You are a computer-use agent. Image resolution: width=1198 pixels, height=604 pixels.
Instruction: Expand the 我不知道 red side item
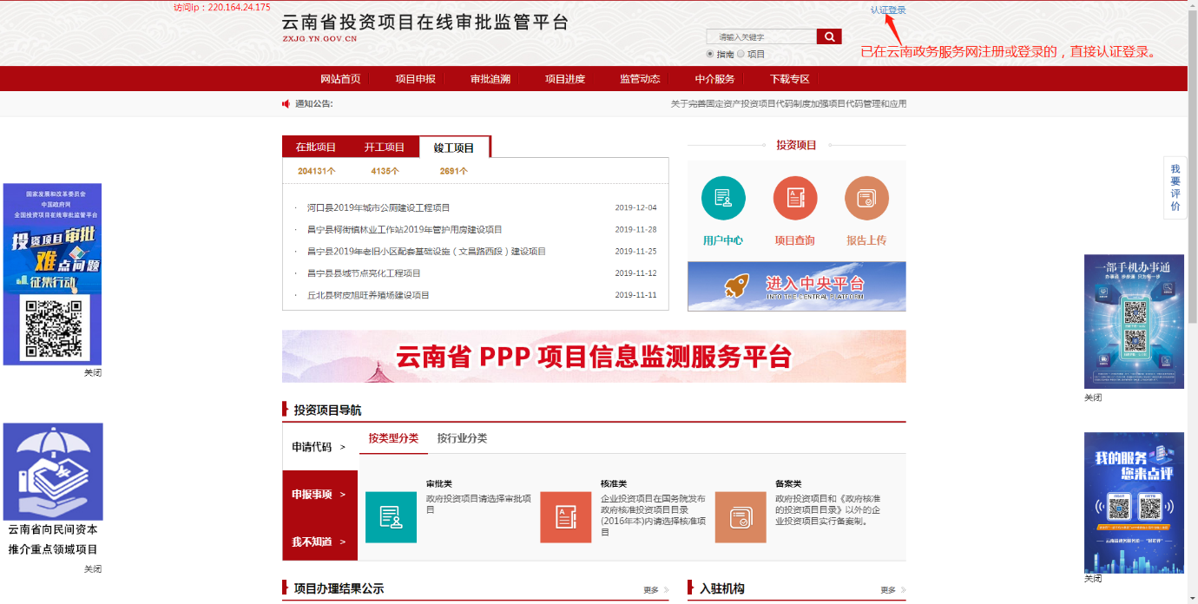point(319,542)
